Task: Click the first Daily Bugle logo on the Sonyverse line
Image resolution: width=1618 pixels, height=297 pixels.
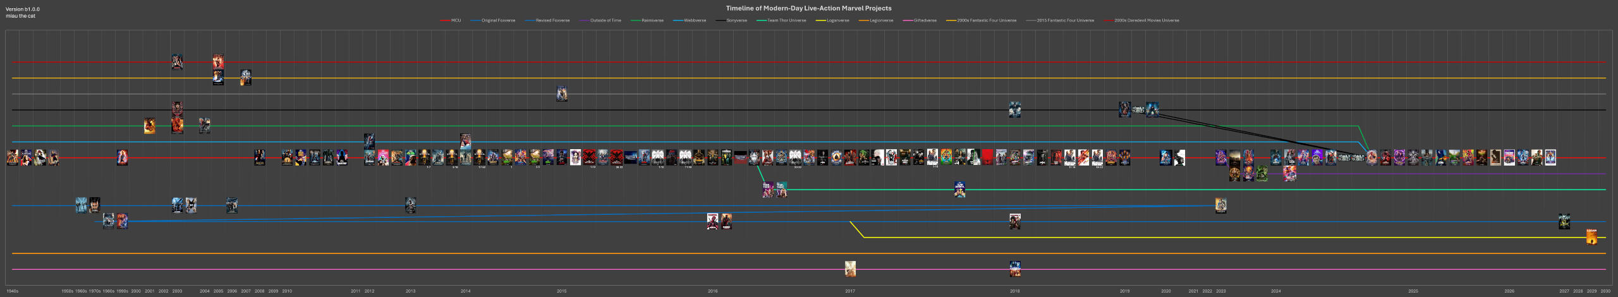Action: tap(1138, 109)
